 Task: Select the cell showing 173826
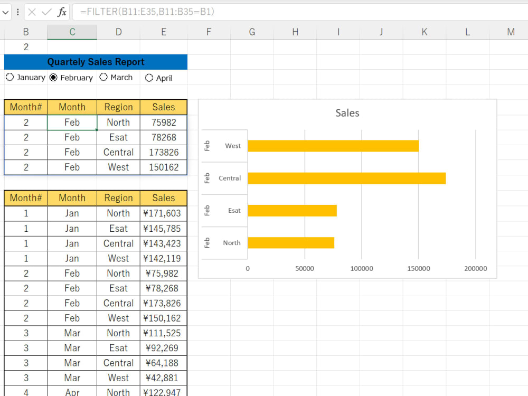point(163,152)
